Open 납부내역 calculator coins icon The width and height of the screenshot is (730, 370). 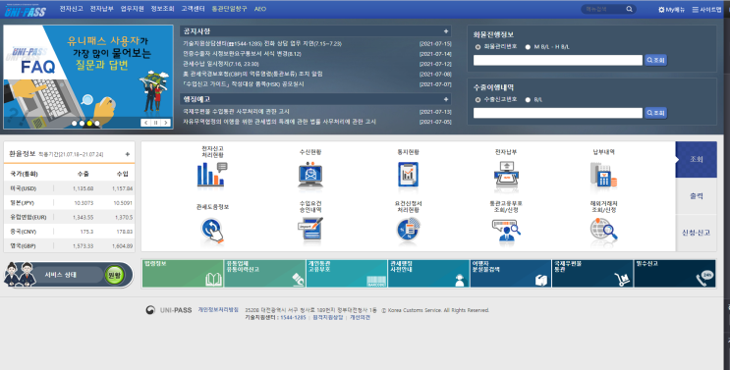pos(603,175)
